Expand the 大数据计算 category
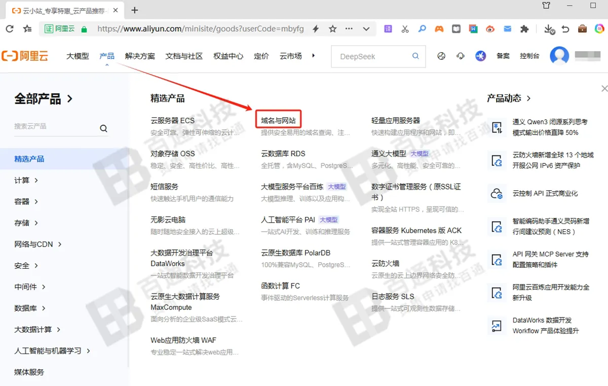The image size is (608, 386). [x=37, y=329]
